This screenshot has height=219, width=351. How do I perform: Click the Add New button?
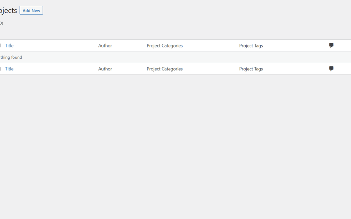[x=31, y=10]
